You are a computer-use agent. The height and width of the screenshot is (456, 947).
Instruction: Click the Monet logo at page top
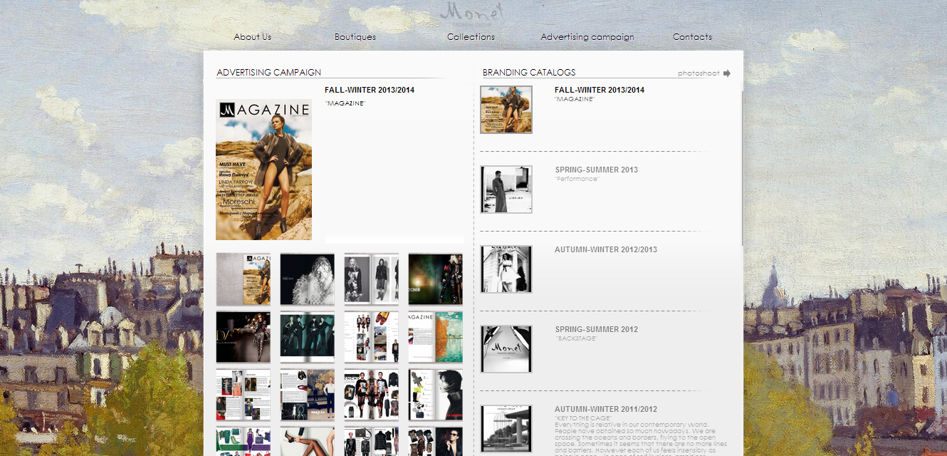click(471, 11)
